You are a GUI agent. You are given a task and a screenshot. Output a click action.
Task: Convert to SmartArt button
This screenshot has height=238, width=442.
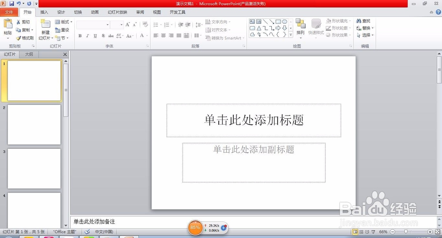click(x=225, y=38)
